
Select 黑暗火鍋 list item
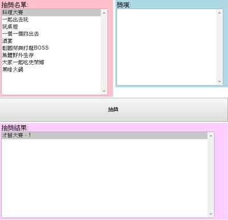51,69
